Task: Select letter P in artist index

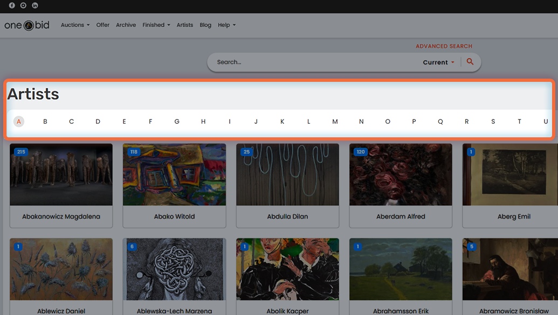Action: point(414,122)
